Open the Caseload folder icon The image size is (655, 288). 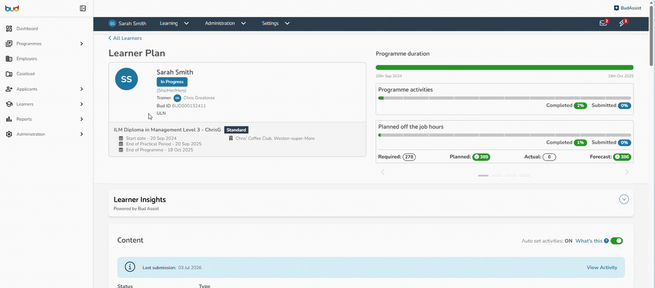pos(9,74)
